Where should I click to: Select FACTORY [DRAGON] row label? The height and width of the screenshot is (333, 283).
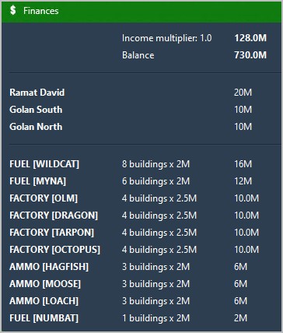click(54, 216)
